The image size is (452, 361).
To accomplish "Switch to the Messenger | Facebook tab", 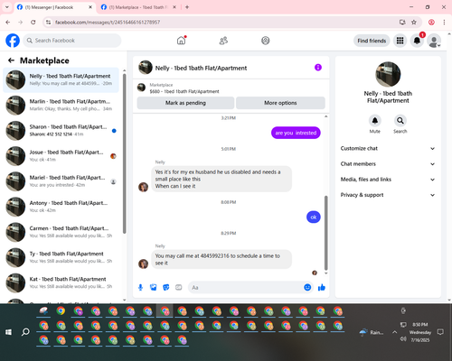I will click(x=54, y=7).
